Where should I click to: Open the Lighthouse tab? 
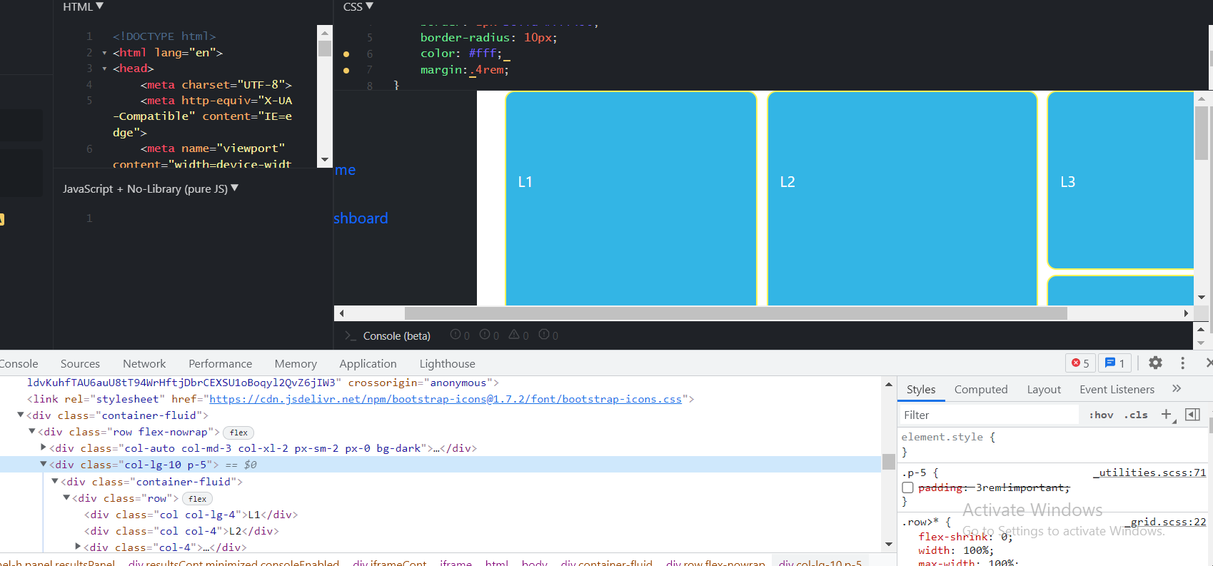click(448, 363)
